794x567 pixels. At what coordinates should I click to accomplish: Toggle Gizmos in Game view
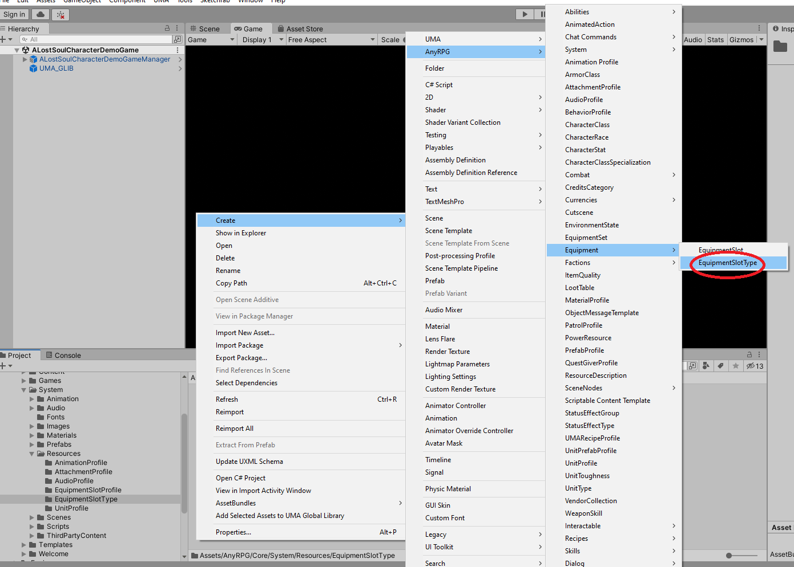[741, 39]
